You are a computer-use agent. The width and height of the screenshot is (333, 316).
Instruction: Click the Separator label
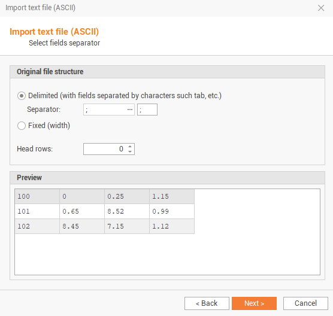coord(44,110)
